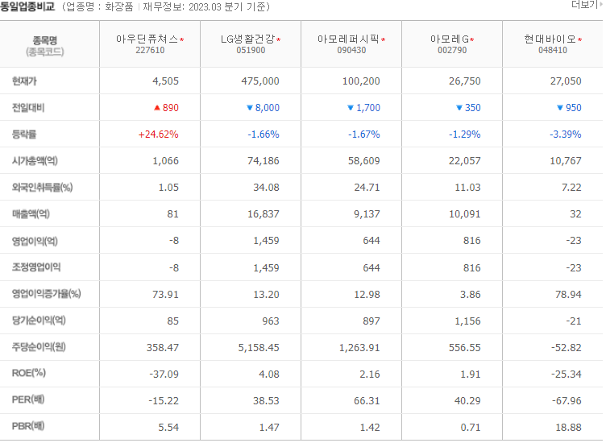Click PER value 66.31
Screen dimensions: 606x447
tap(367, 401)
